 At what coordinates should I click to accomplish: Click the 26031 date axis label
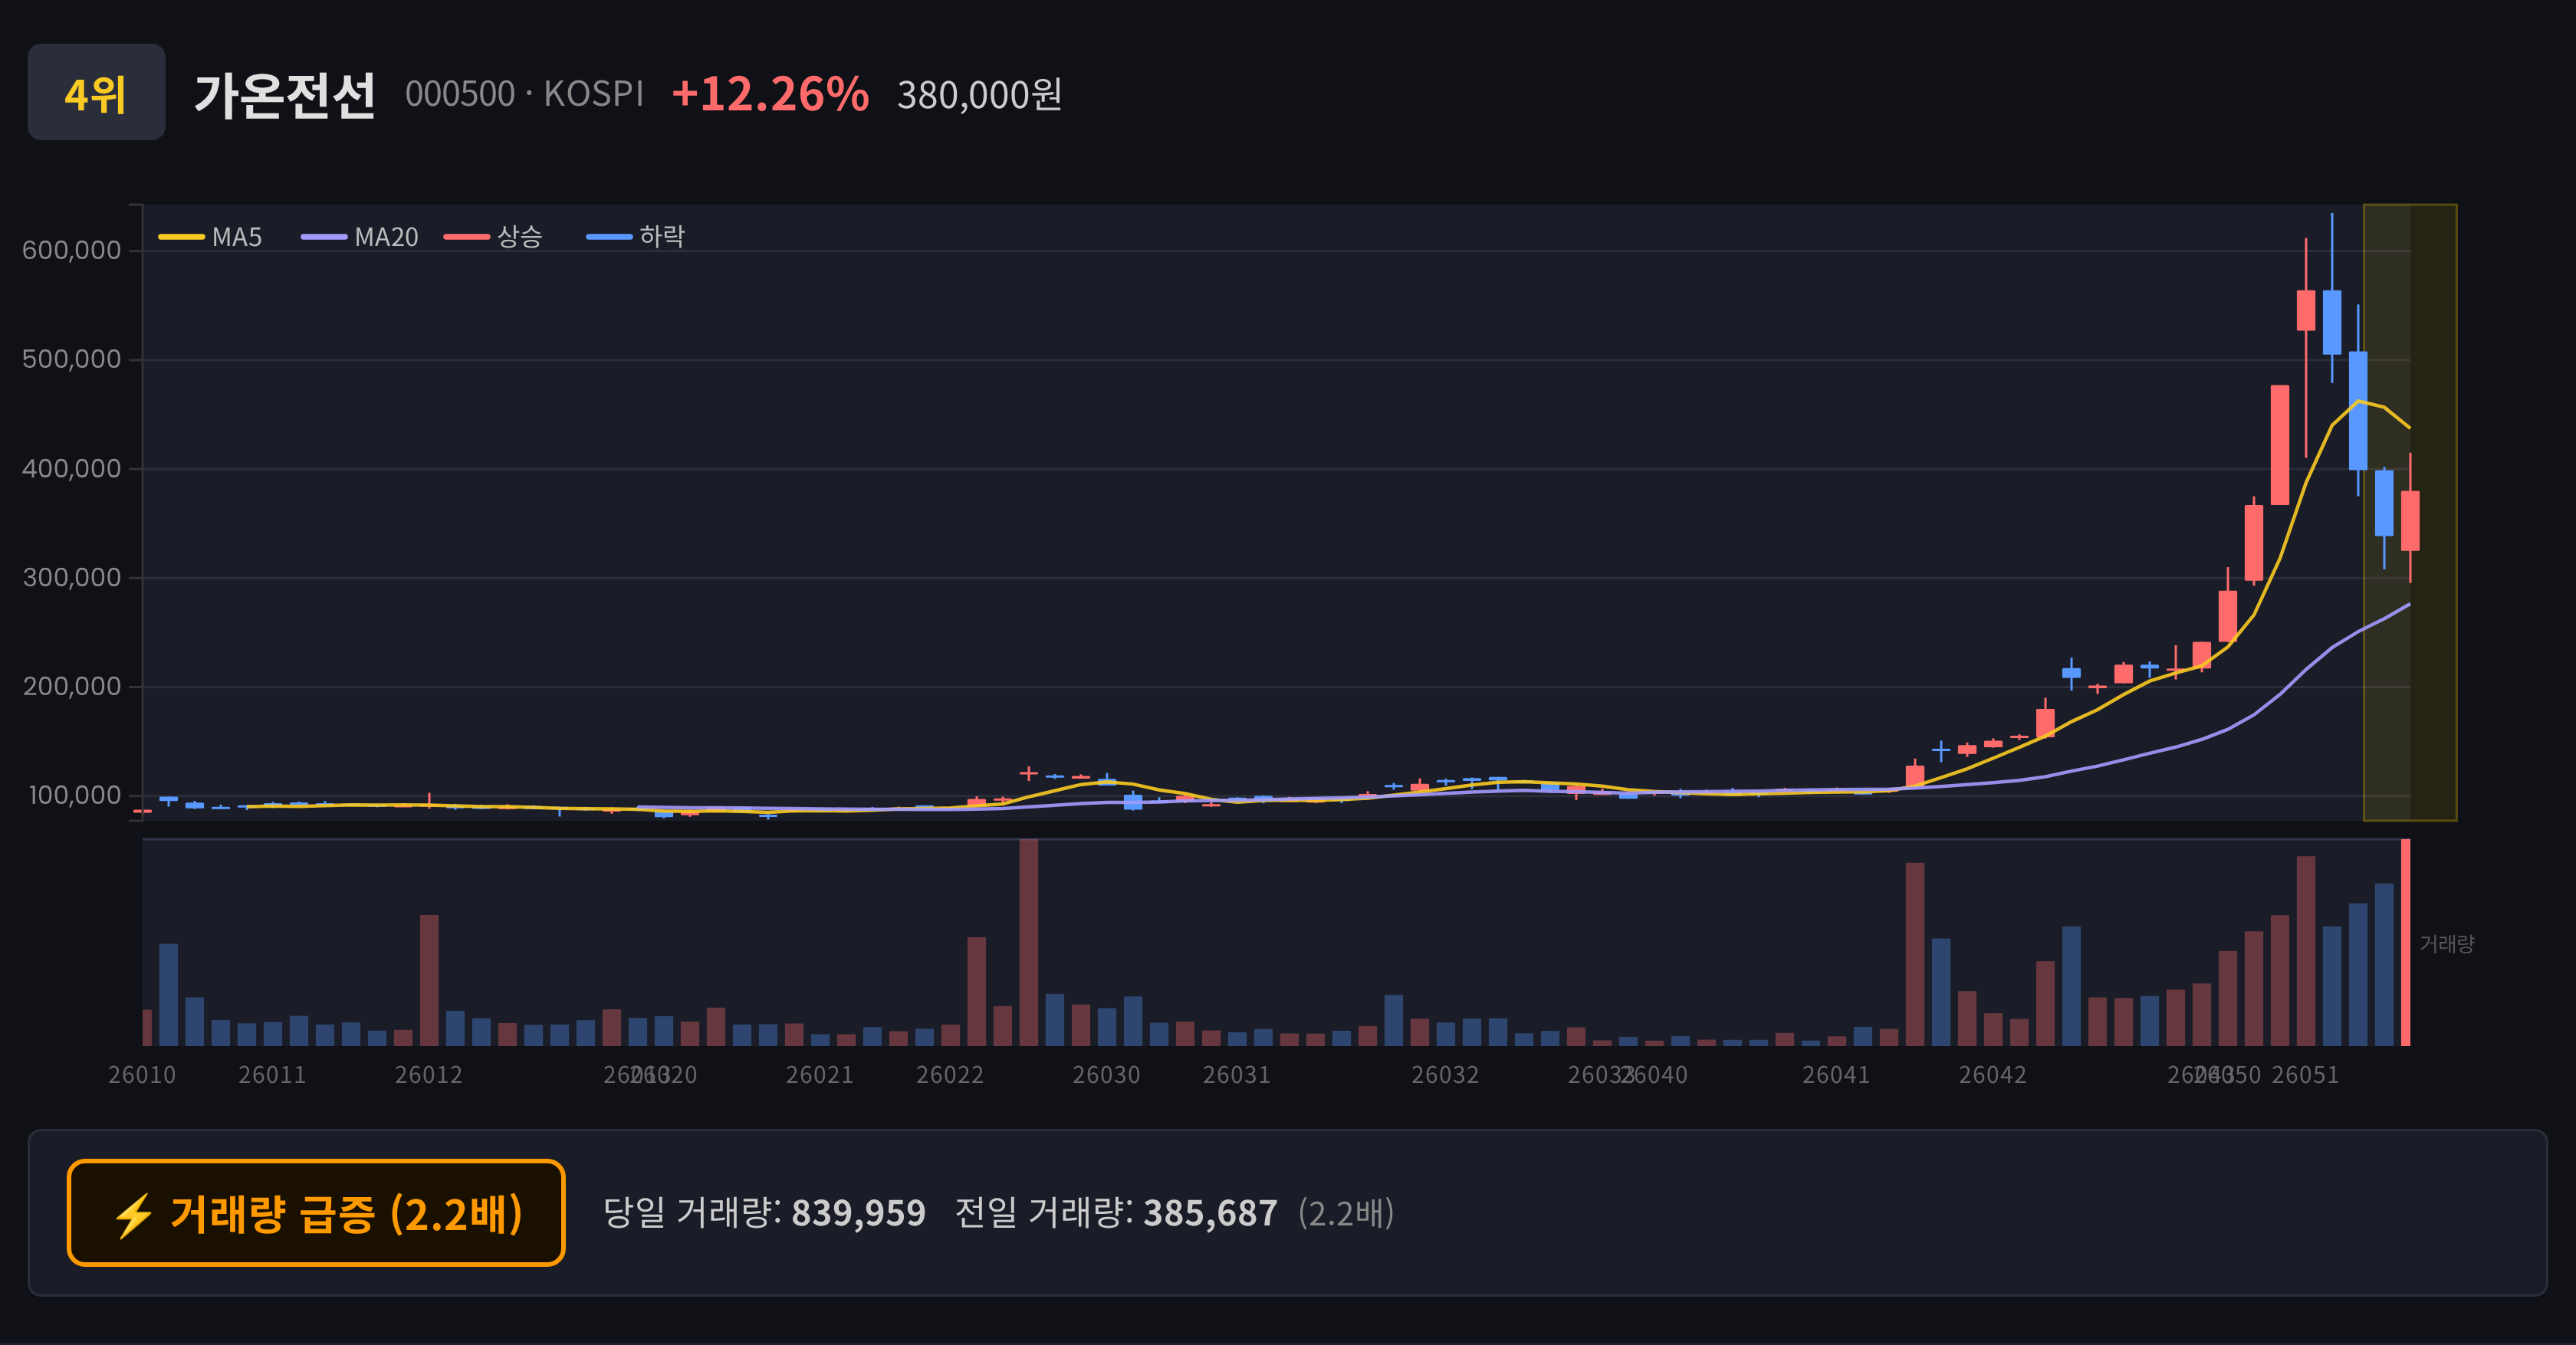(1236, 1074)
